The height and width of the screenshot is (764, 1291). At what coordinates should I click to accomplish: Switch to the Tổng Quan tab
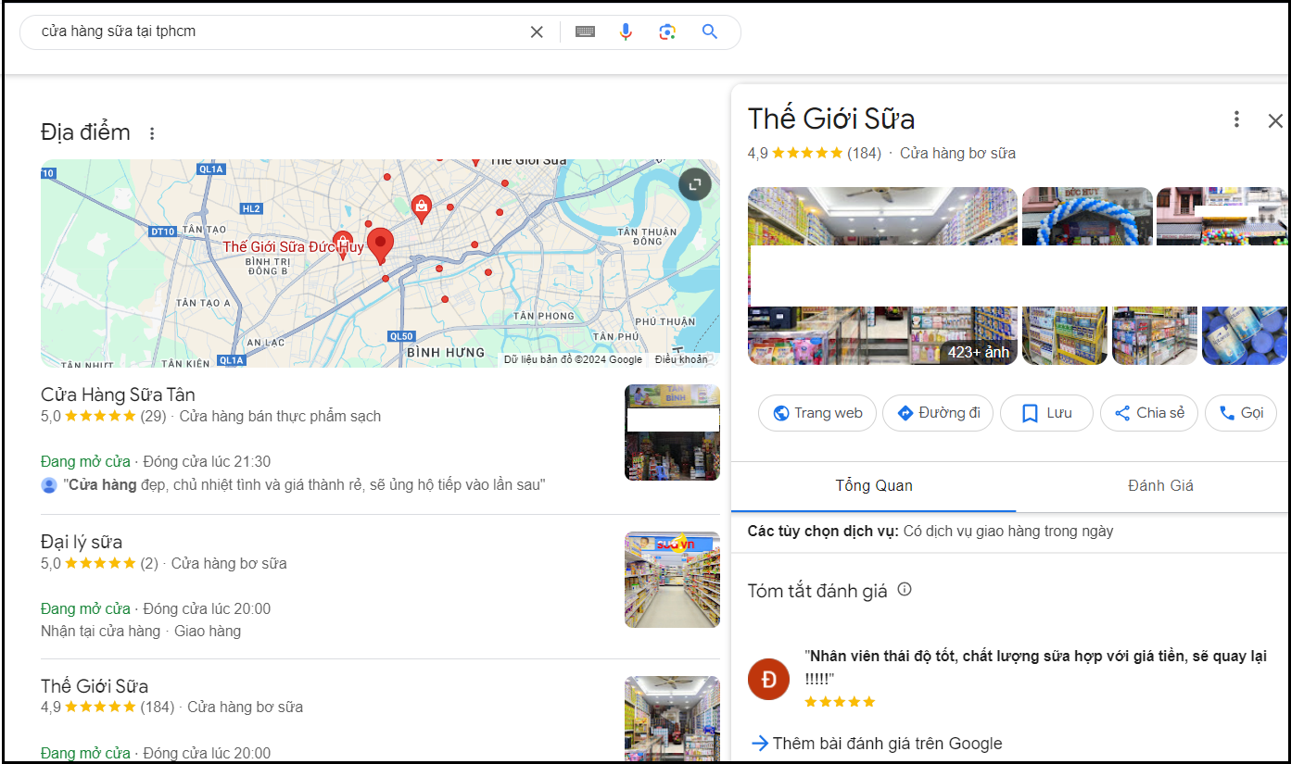[874, 486]
